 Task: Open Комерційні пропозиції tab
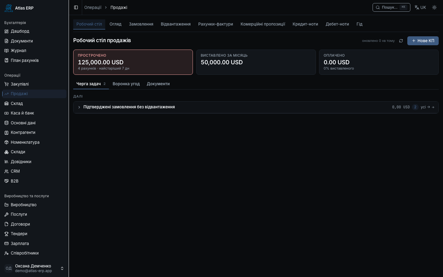tap(263, 24)
